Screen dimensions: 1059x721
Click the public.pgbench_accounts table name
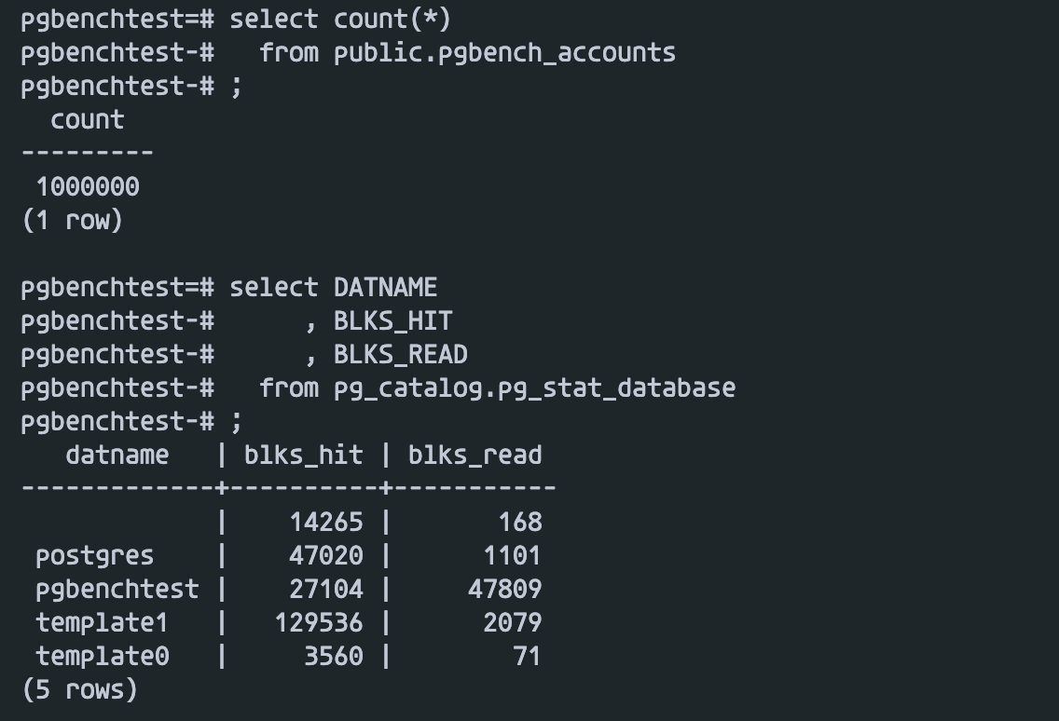pos(504,52)
